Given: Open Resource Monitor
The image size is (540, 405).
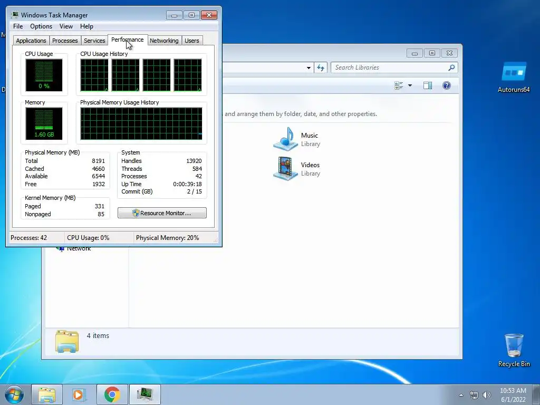Looking at the screenshot, I should click(x=162, y=213).
